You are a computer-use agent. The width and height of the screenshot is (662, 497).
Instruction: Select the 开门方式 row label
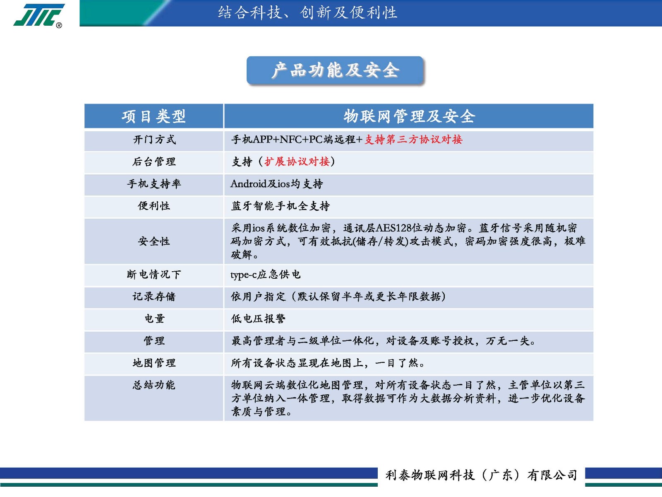click(154, 140)
